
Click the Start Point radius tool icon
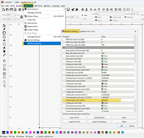[x=4, y=82]
